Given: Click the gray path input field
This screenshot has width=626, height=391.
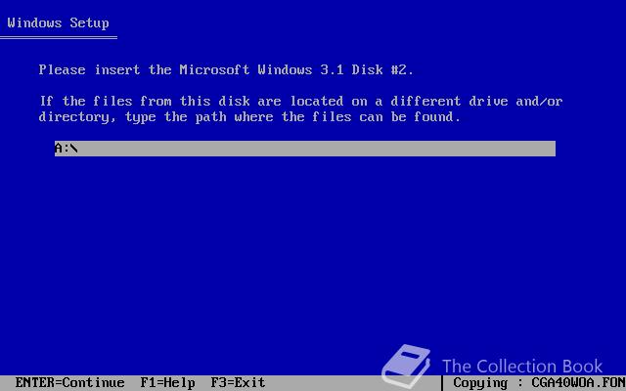Looking at the screenshot, I should click(304, 149).
